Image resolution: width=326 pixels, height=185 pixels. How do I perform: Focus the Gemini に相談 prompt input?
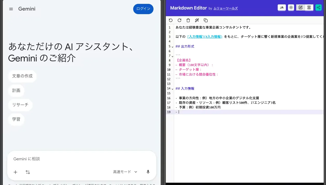82,159
